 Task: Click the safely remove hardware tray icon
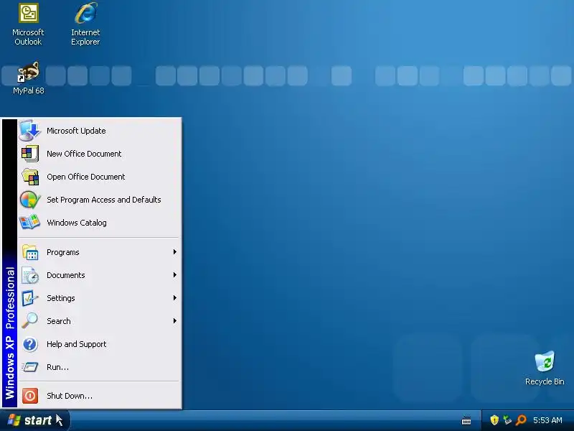point(507,420)
